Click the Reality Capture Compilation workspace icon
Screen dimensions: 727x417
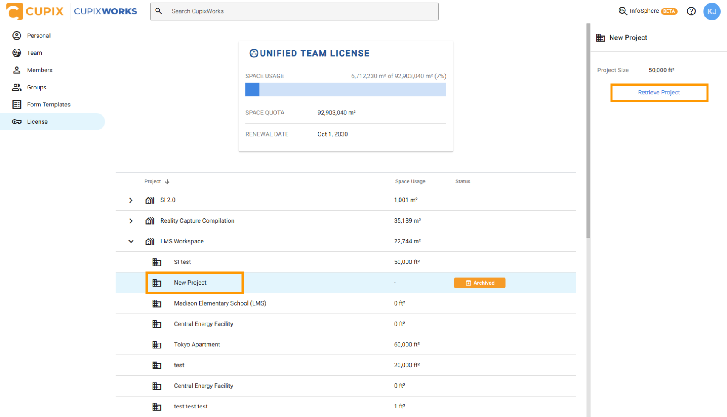point(150,221)
